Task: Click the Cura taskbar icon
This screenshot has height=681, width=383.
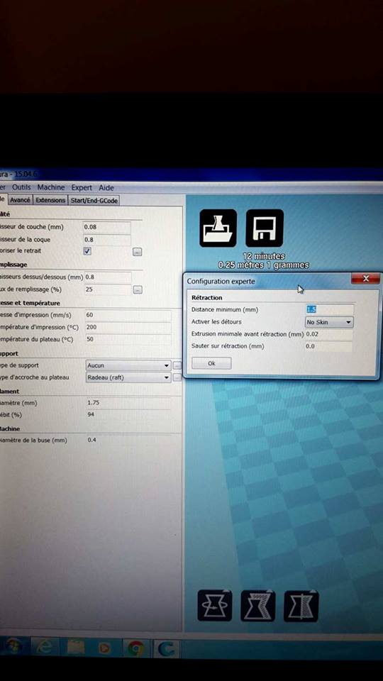Action: (167, 650)
